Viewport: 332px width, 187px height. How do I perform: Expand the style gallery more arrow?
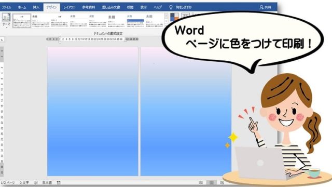166,21
